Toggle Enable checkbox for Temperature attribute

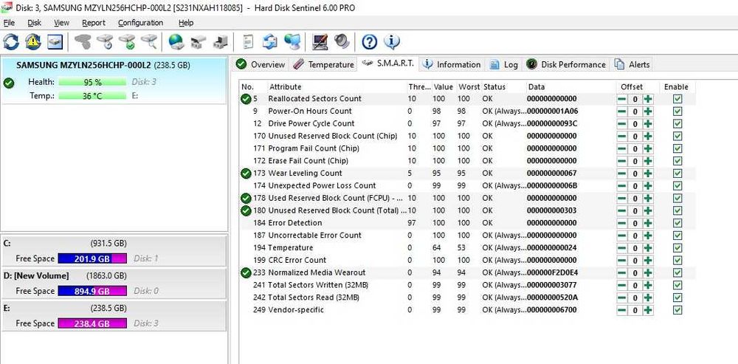pyautogui.click(x=677, y=248)
